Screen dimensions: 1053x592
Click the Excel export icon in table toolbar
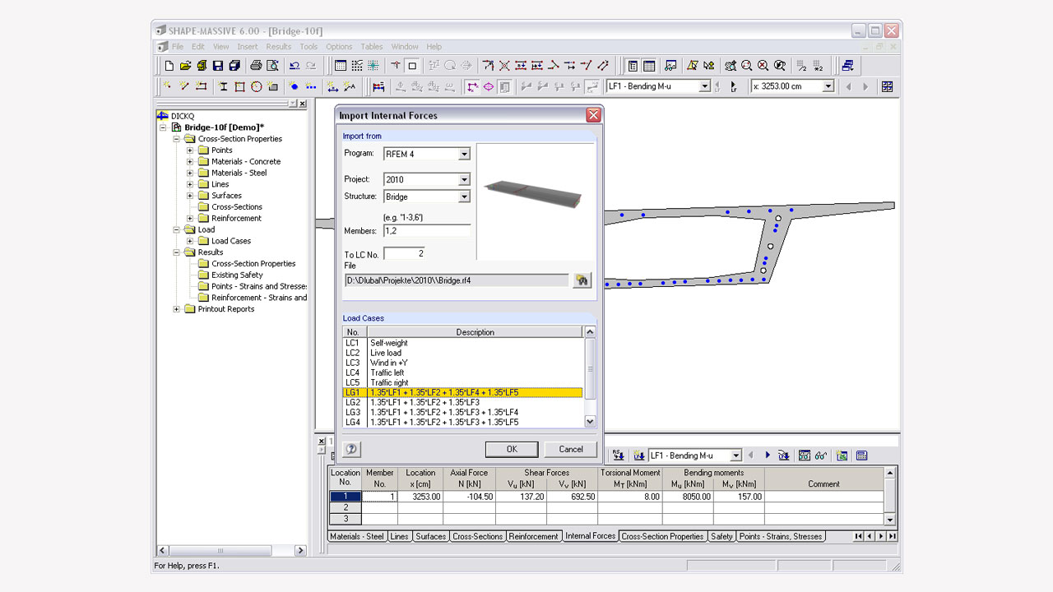point(842,456)
